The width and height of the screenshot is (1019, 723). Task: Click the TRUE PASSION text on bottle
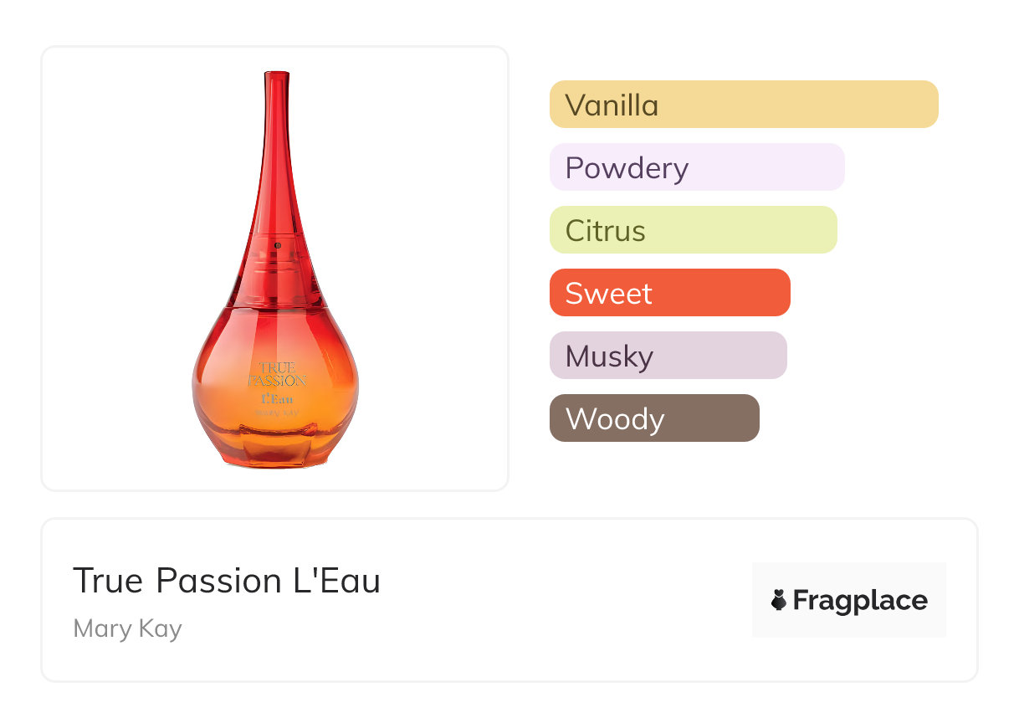(x=277, y=374)
